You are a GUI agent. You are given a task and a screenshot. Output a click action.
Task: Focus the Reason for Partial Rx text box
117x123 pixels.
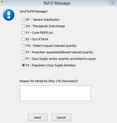tap(55, 93)
